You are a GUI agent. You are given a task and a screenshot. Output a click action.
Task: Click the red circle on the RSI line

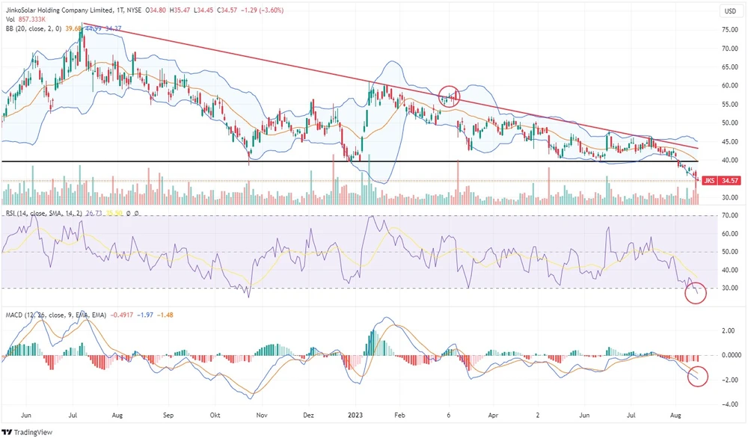(x=695, y=292)
